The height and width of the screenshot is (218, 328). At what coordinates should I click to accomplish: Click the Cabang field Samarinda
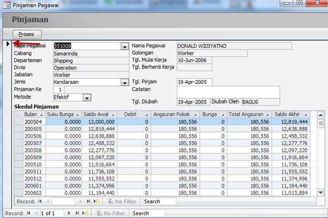tap(91, 54)
